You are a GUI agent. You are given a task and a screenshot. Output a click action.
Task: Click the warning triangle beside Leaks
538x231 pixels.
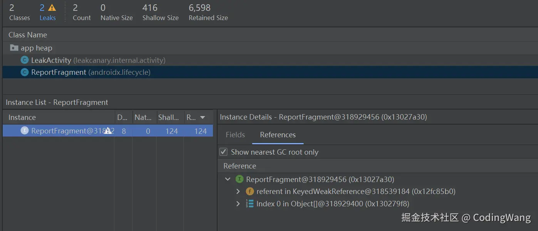52,8
